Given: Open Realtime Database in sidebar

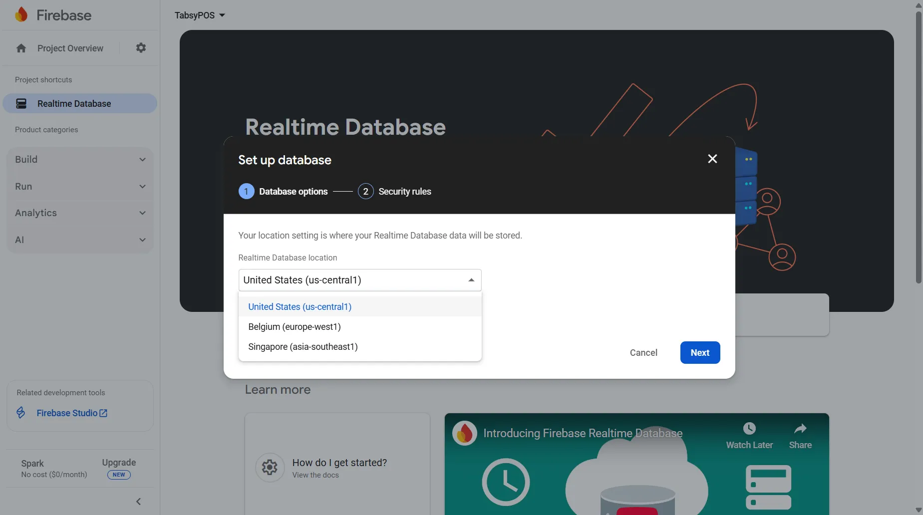Looking at the screenshot, I should pos(80,103).
